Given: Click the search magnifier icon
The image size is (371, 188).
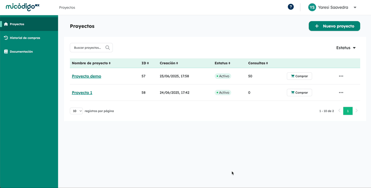Looking at the screenshot, I should (x=108, y=48).
